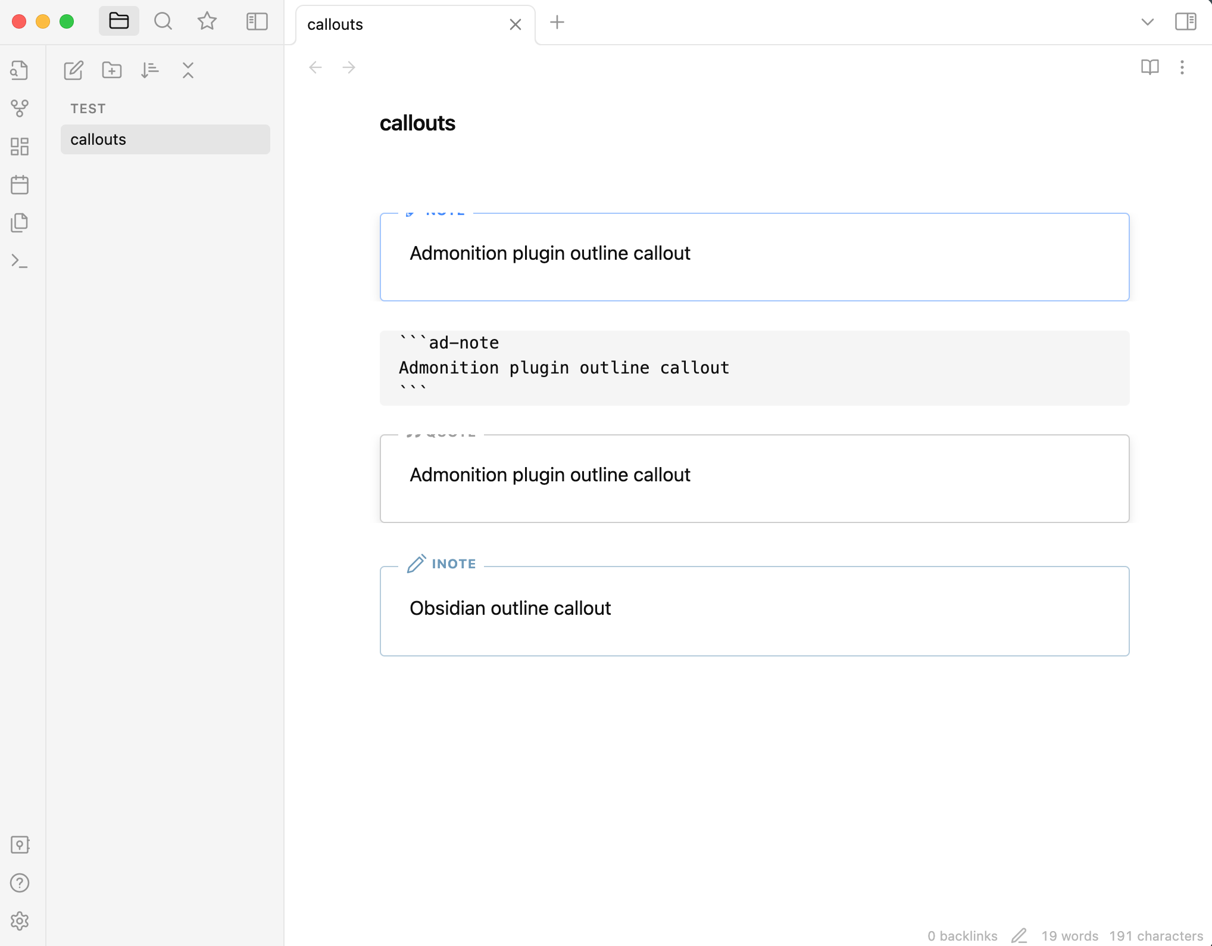Create a new folder
Viewport: 1212px width, 946px height.
point(111,70)
